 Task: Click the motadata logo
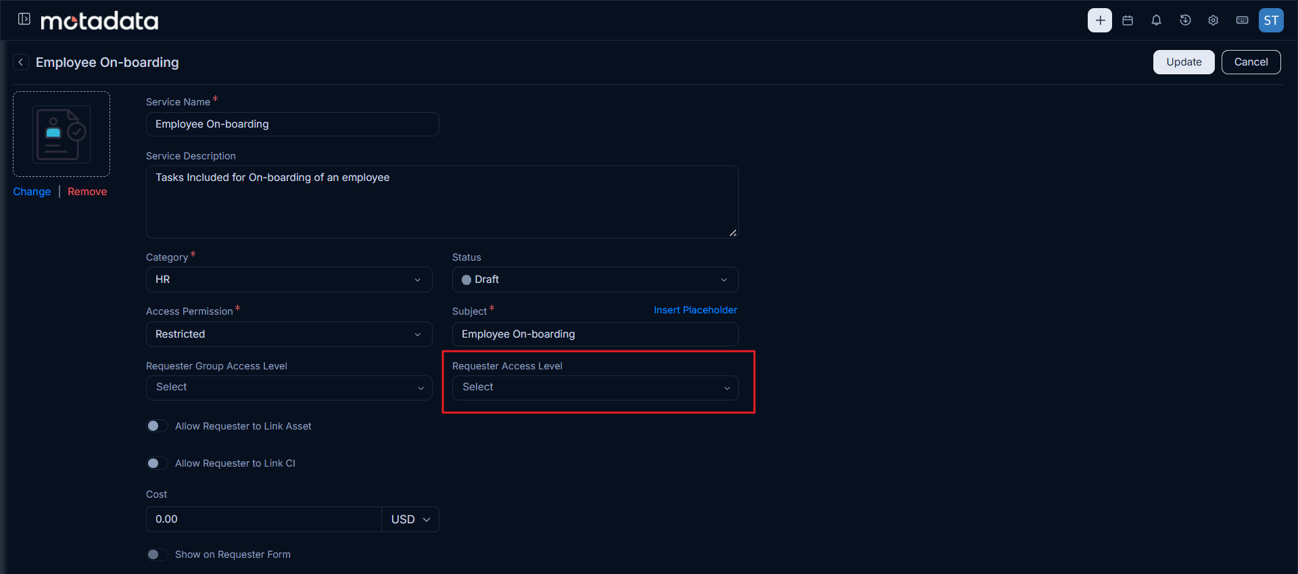click(x=99, y=21)
